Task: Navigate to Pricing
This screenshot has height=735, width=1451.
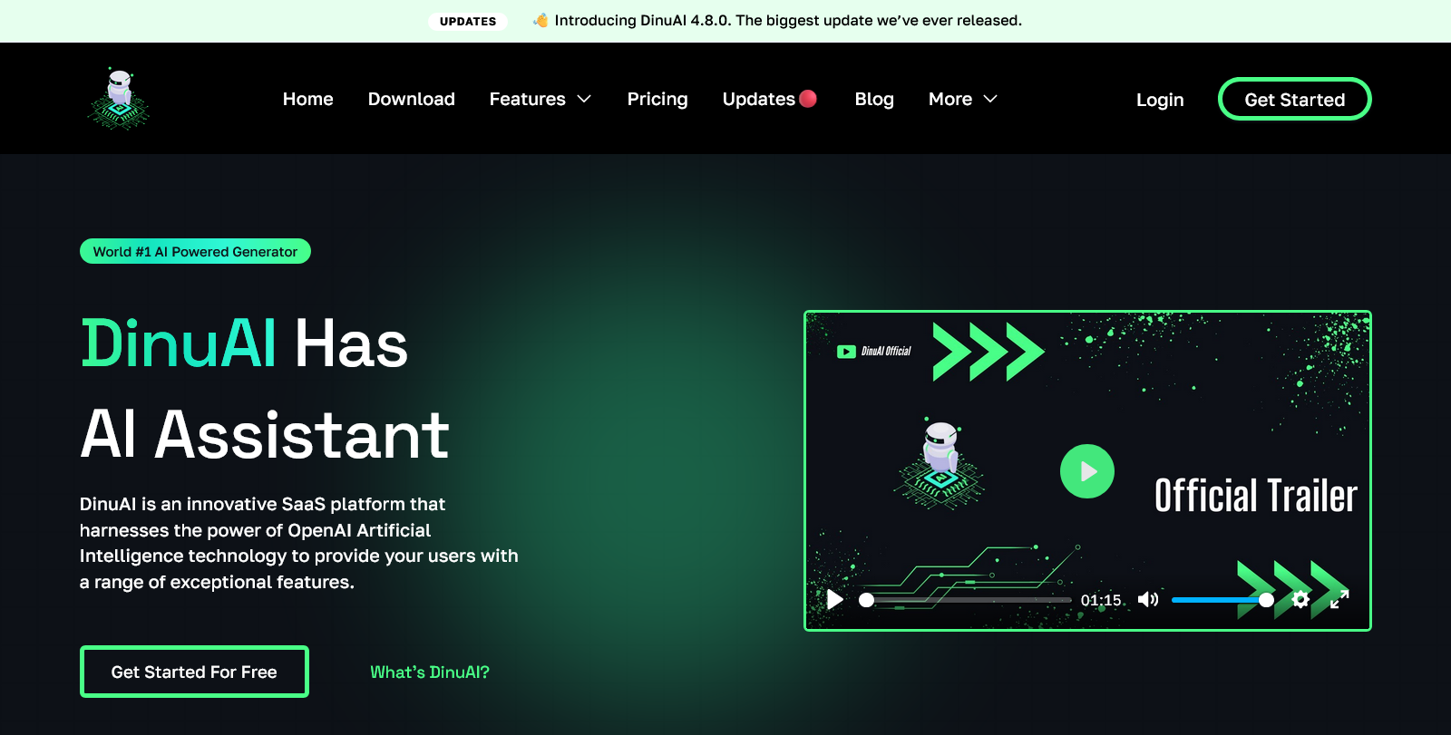Action: [x=657, y=99]
